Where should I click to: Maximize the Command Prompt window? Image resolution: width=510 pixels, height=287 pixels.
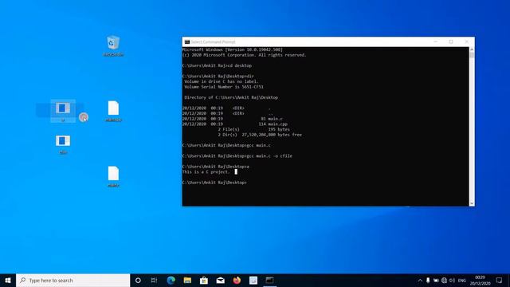pos(451,41)
